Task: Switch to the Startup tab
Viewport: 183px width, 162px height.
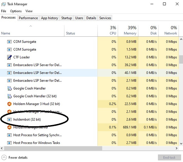Action: point(67,18)
